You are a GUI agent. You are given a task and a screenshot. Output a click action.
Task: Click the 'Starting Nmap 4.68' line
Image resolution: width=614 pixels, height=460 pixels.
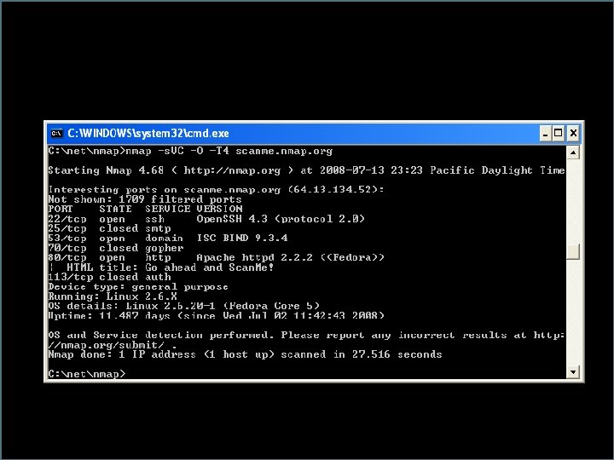[306, 170]
